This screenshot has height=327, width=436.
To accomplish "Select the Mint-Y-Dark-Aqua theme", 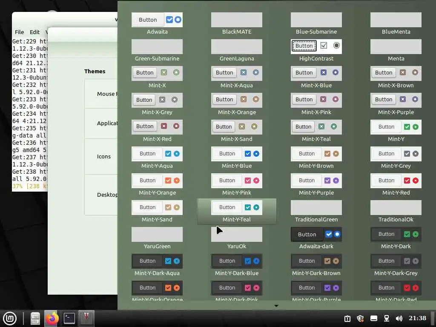I will pos(157,265).
